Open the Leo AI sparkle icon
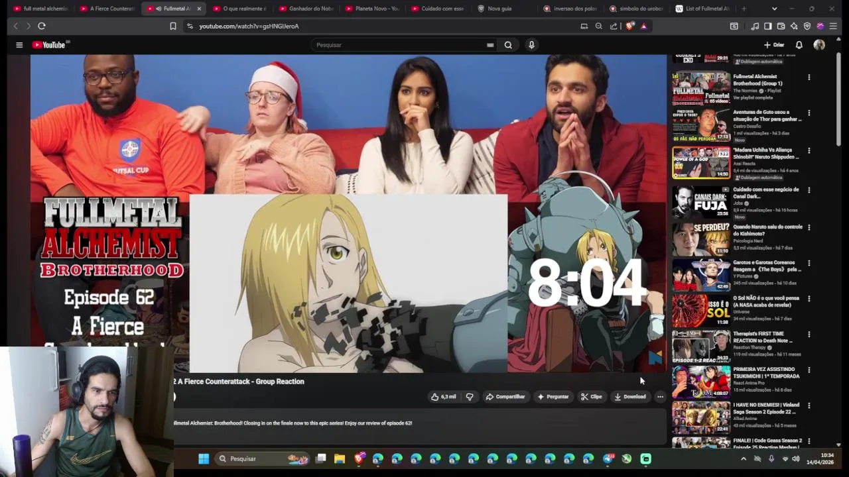This screenshot has height=477, width=849. pos(794,26)
